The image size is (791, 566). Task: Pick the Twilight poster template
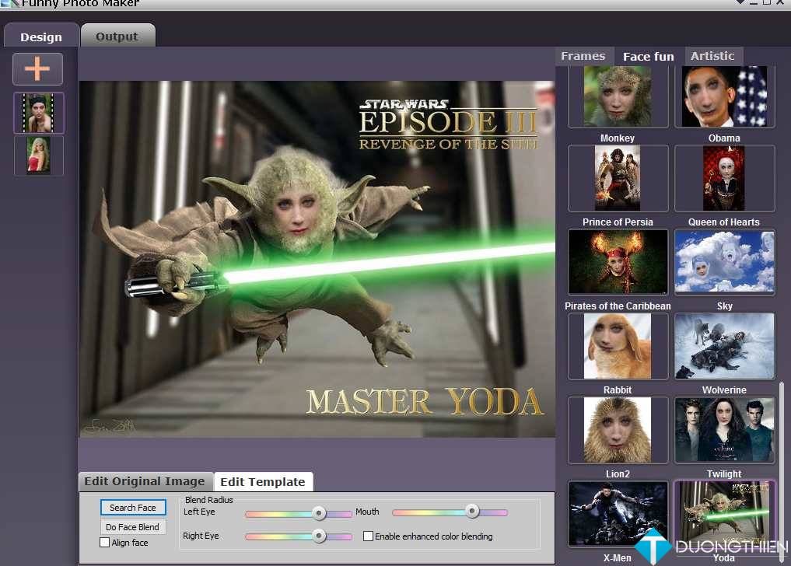(x=724, y=430)
